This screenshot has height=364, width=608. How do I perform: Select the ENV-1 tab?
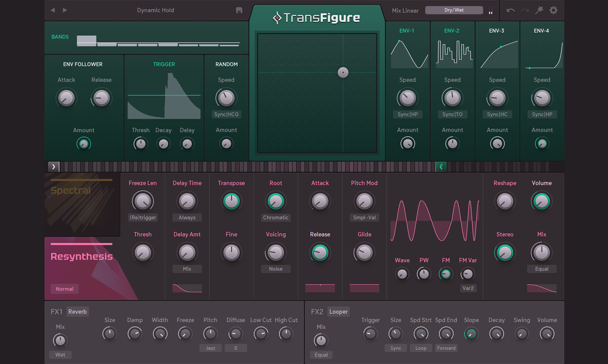coord(407,31)
